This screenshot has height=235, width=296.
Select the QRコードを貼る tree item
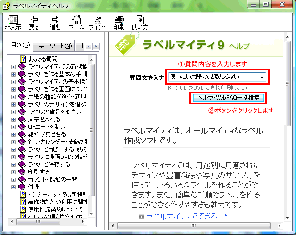click(x=47, y=127)
